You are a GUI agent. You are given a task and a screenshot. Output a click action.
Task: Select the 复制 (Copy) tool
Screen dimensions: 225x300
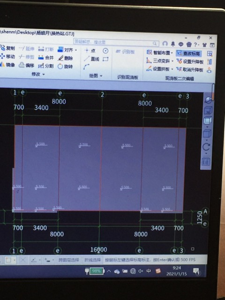click(7, 48)
